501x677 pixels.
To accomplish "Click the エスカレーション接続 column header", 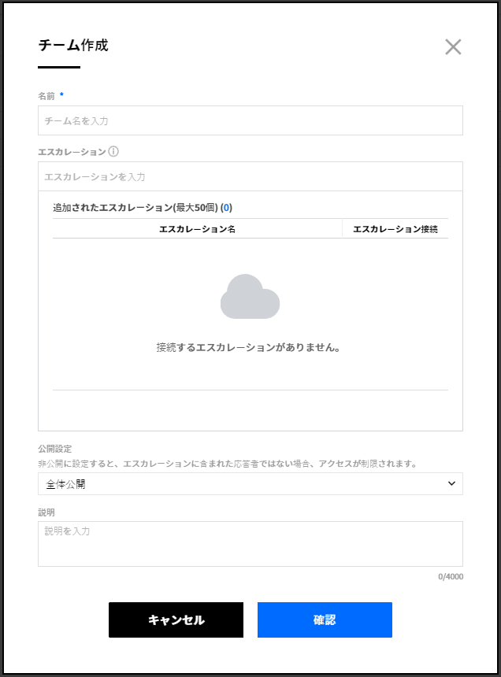I will tap(395, 229).
